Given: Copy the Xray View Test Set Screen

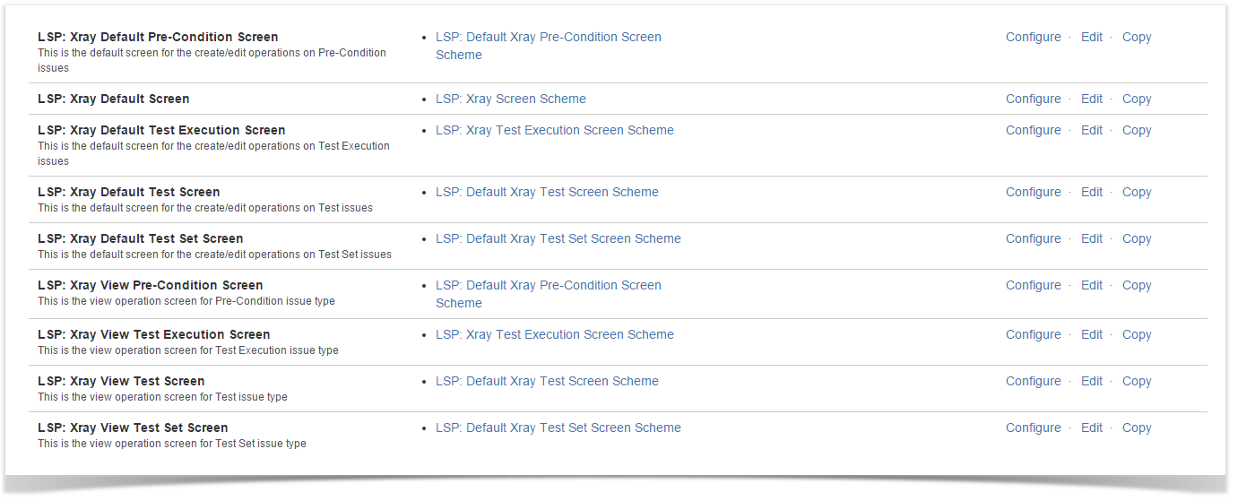Looking at the screenshot, I should click(1137, 428).
